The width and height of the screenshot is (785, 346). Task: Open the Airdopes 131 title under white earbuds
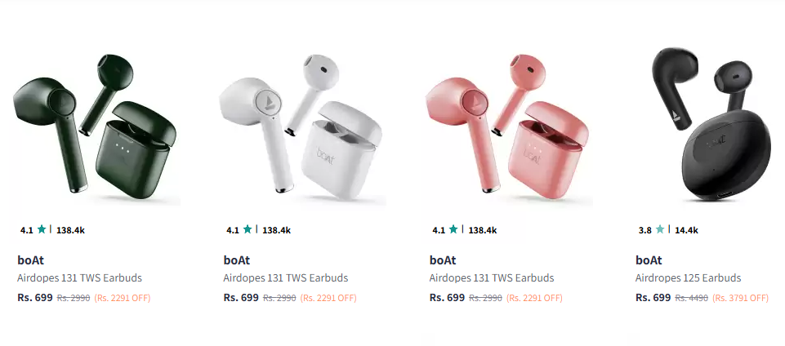point(285,278)
